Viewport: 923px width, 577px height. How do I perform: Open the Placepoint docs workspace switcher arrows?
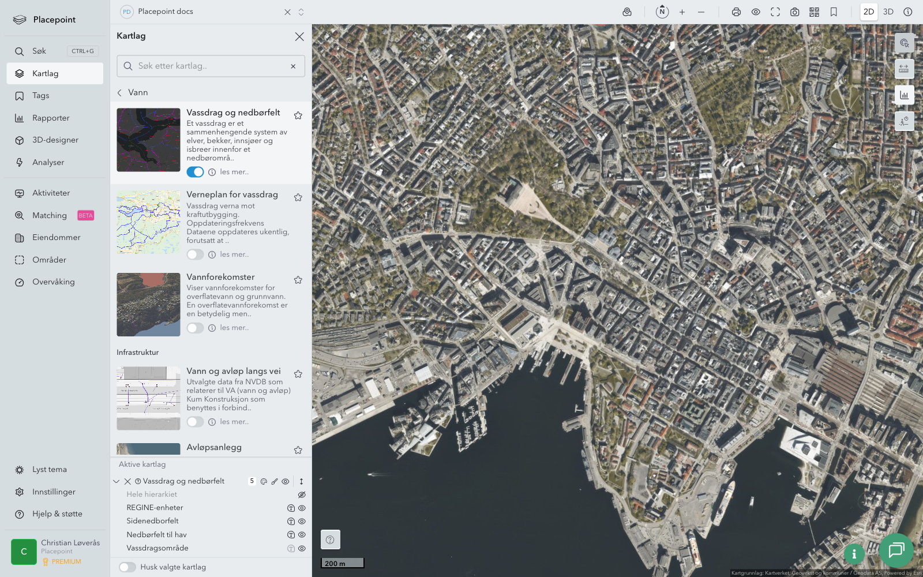301,12
